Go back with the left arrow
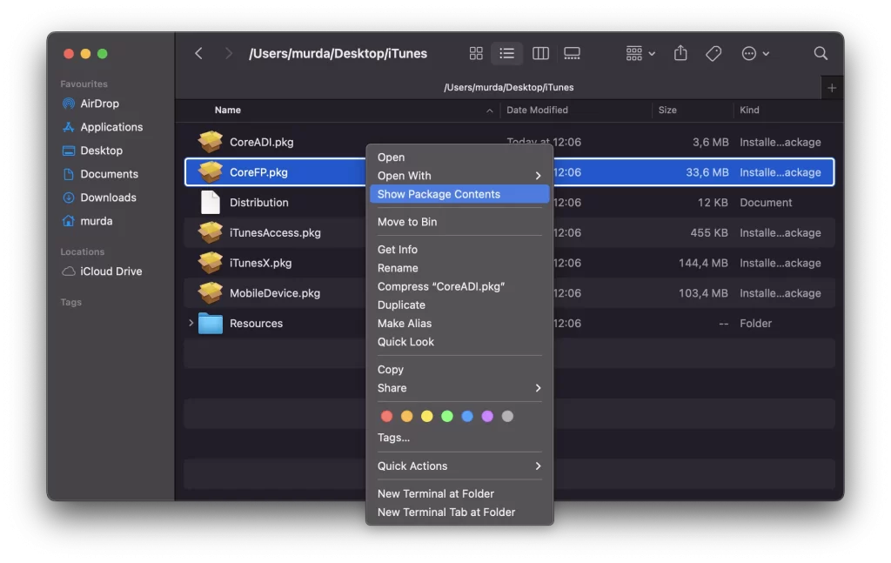This screenshot has height=563, width=891. click(198, 54)
